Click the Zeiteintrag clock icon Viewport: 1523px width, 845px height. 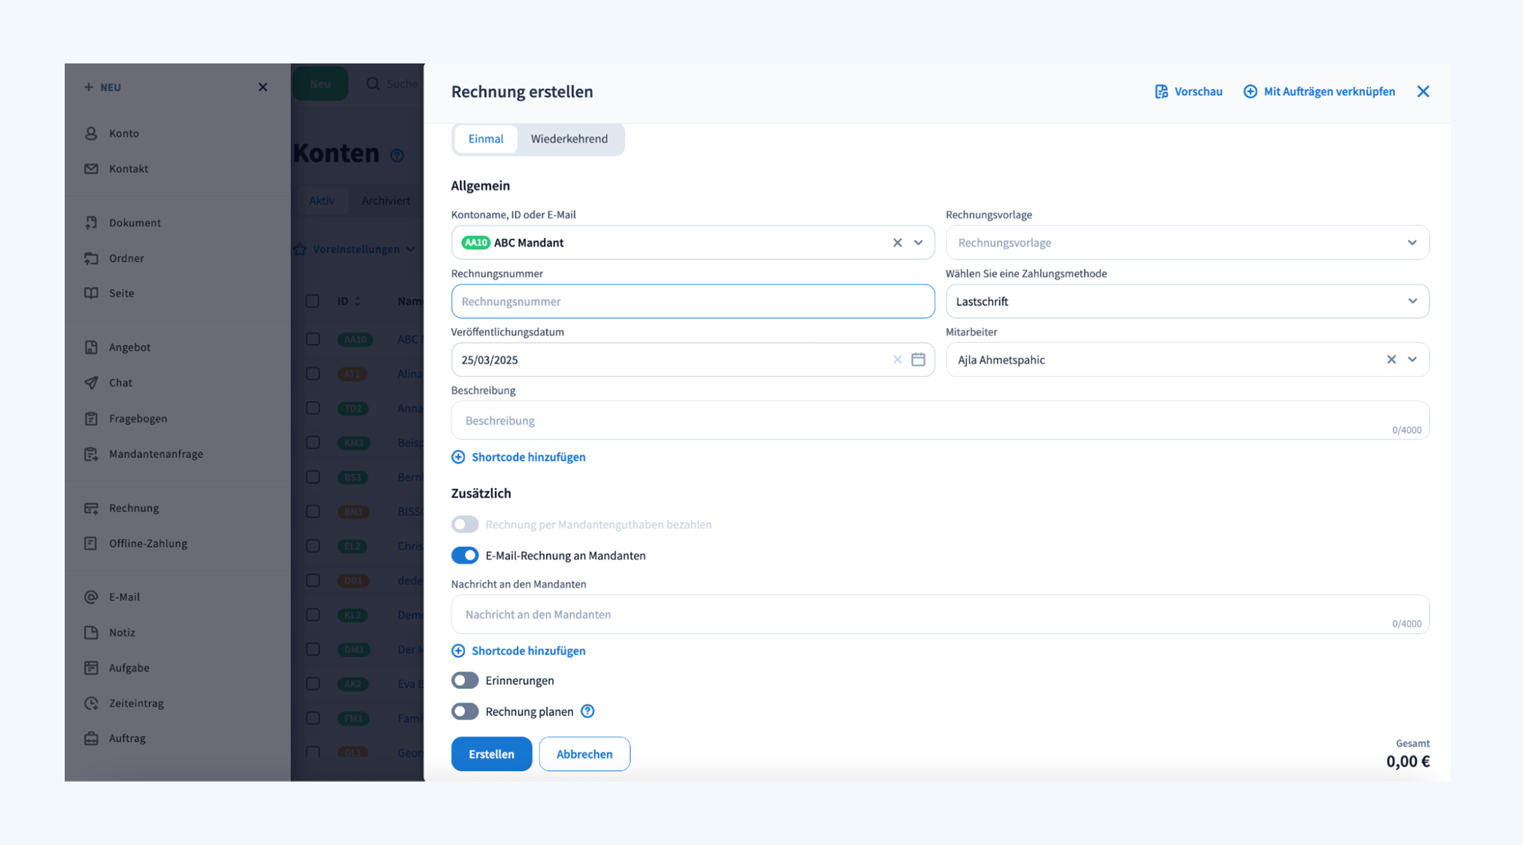pos(91,703)
